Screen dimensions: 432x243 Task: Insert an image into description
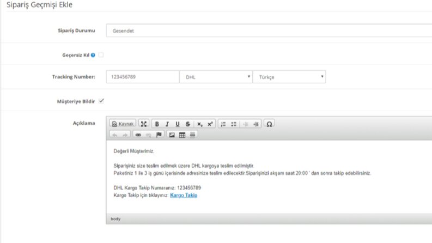172,135
